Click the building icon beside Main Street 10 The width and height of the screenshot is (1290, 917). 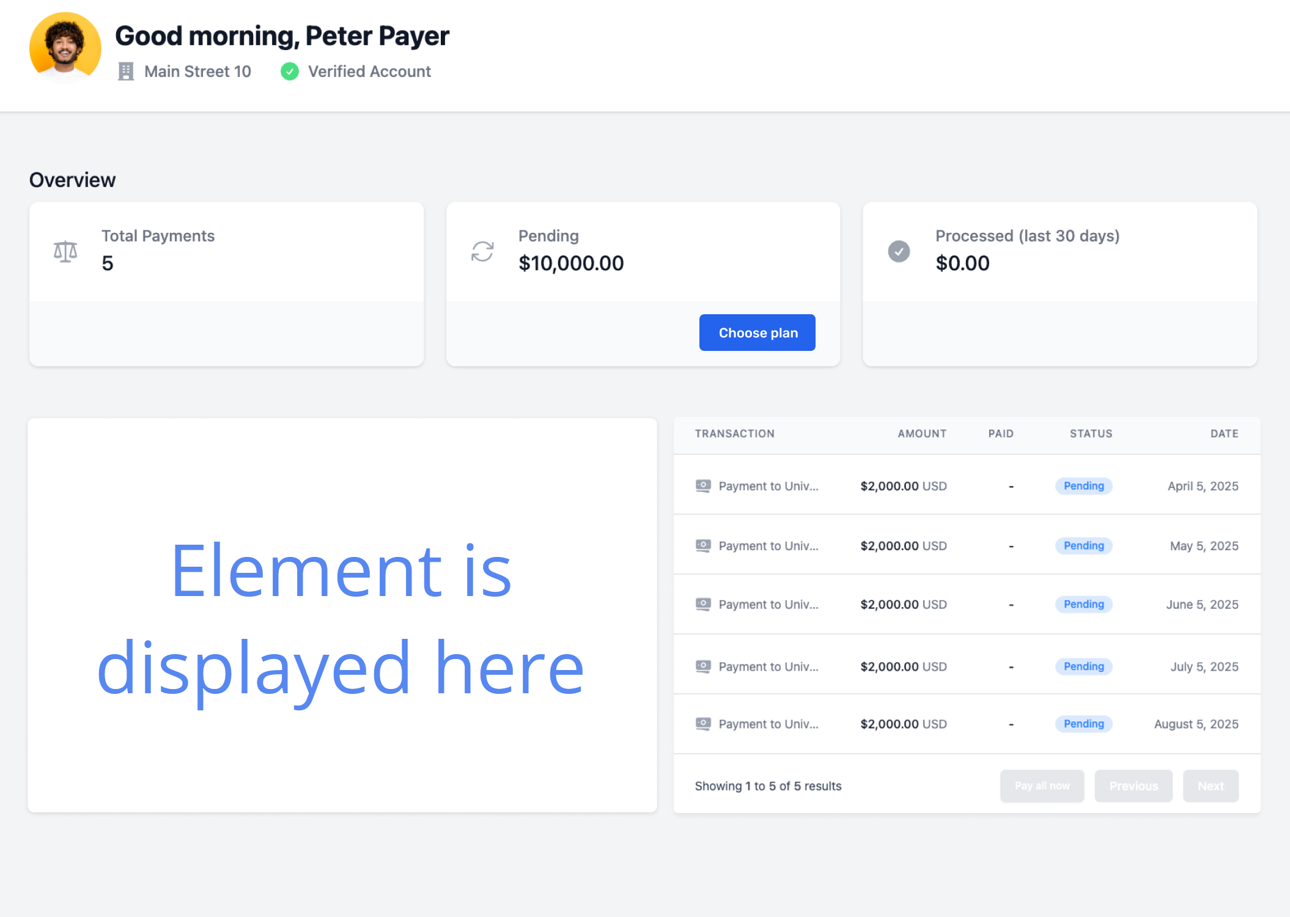(x=126, y=72)
